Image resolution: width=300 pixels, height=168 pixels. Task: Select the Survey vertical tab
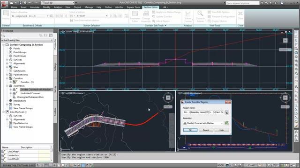click(55, 89)
